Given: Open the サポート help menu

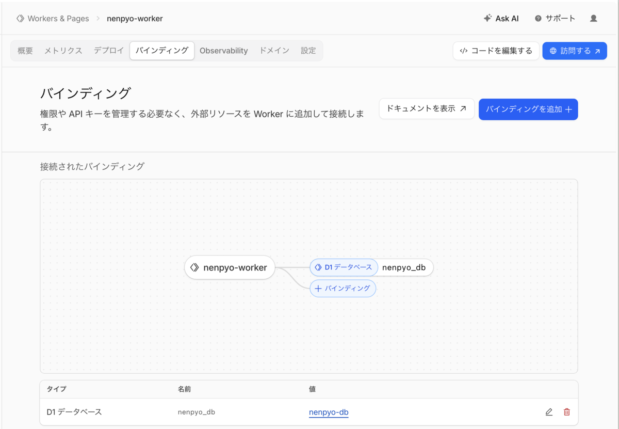Looking at the screenshot, I should [x=555, y=19].
